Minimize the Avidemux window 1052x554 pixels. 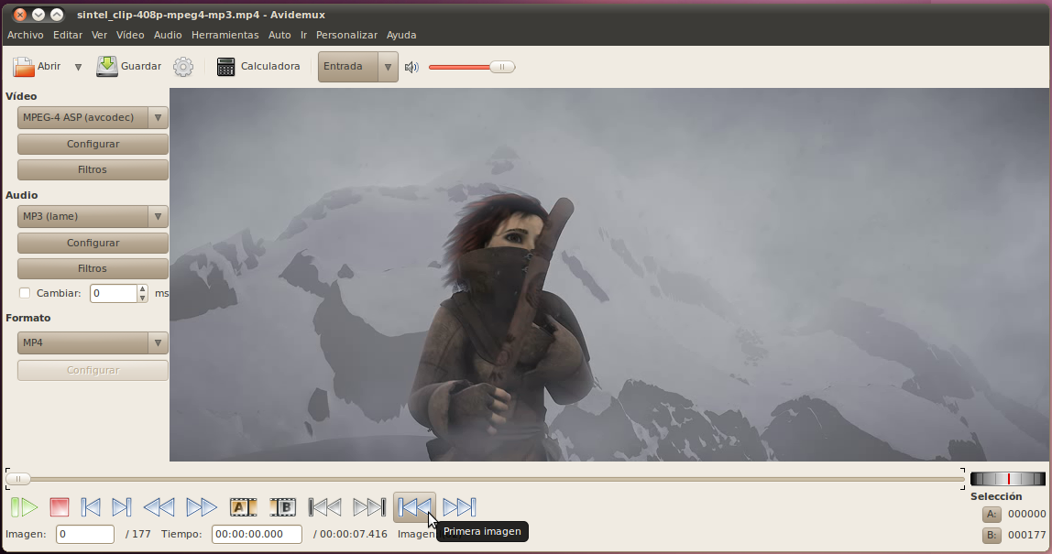(x=38, y=14)
